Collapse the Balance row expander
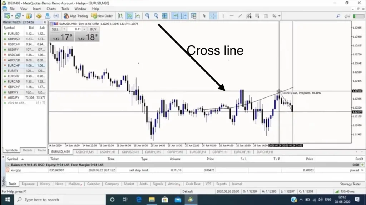 (8, 165)
